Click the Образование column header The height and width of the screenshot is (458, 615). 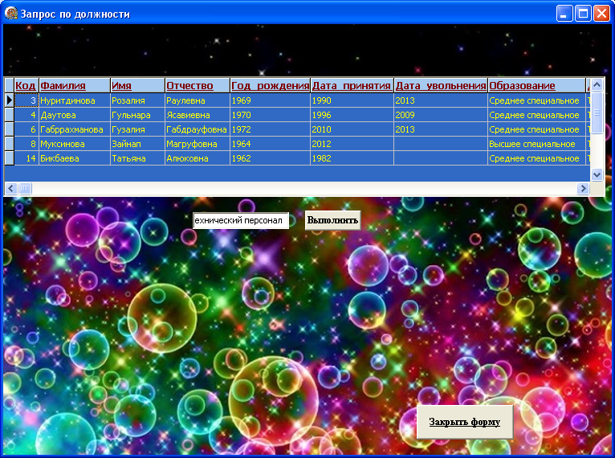pyautogui.click(x=536, y=85)
